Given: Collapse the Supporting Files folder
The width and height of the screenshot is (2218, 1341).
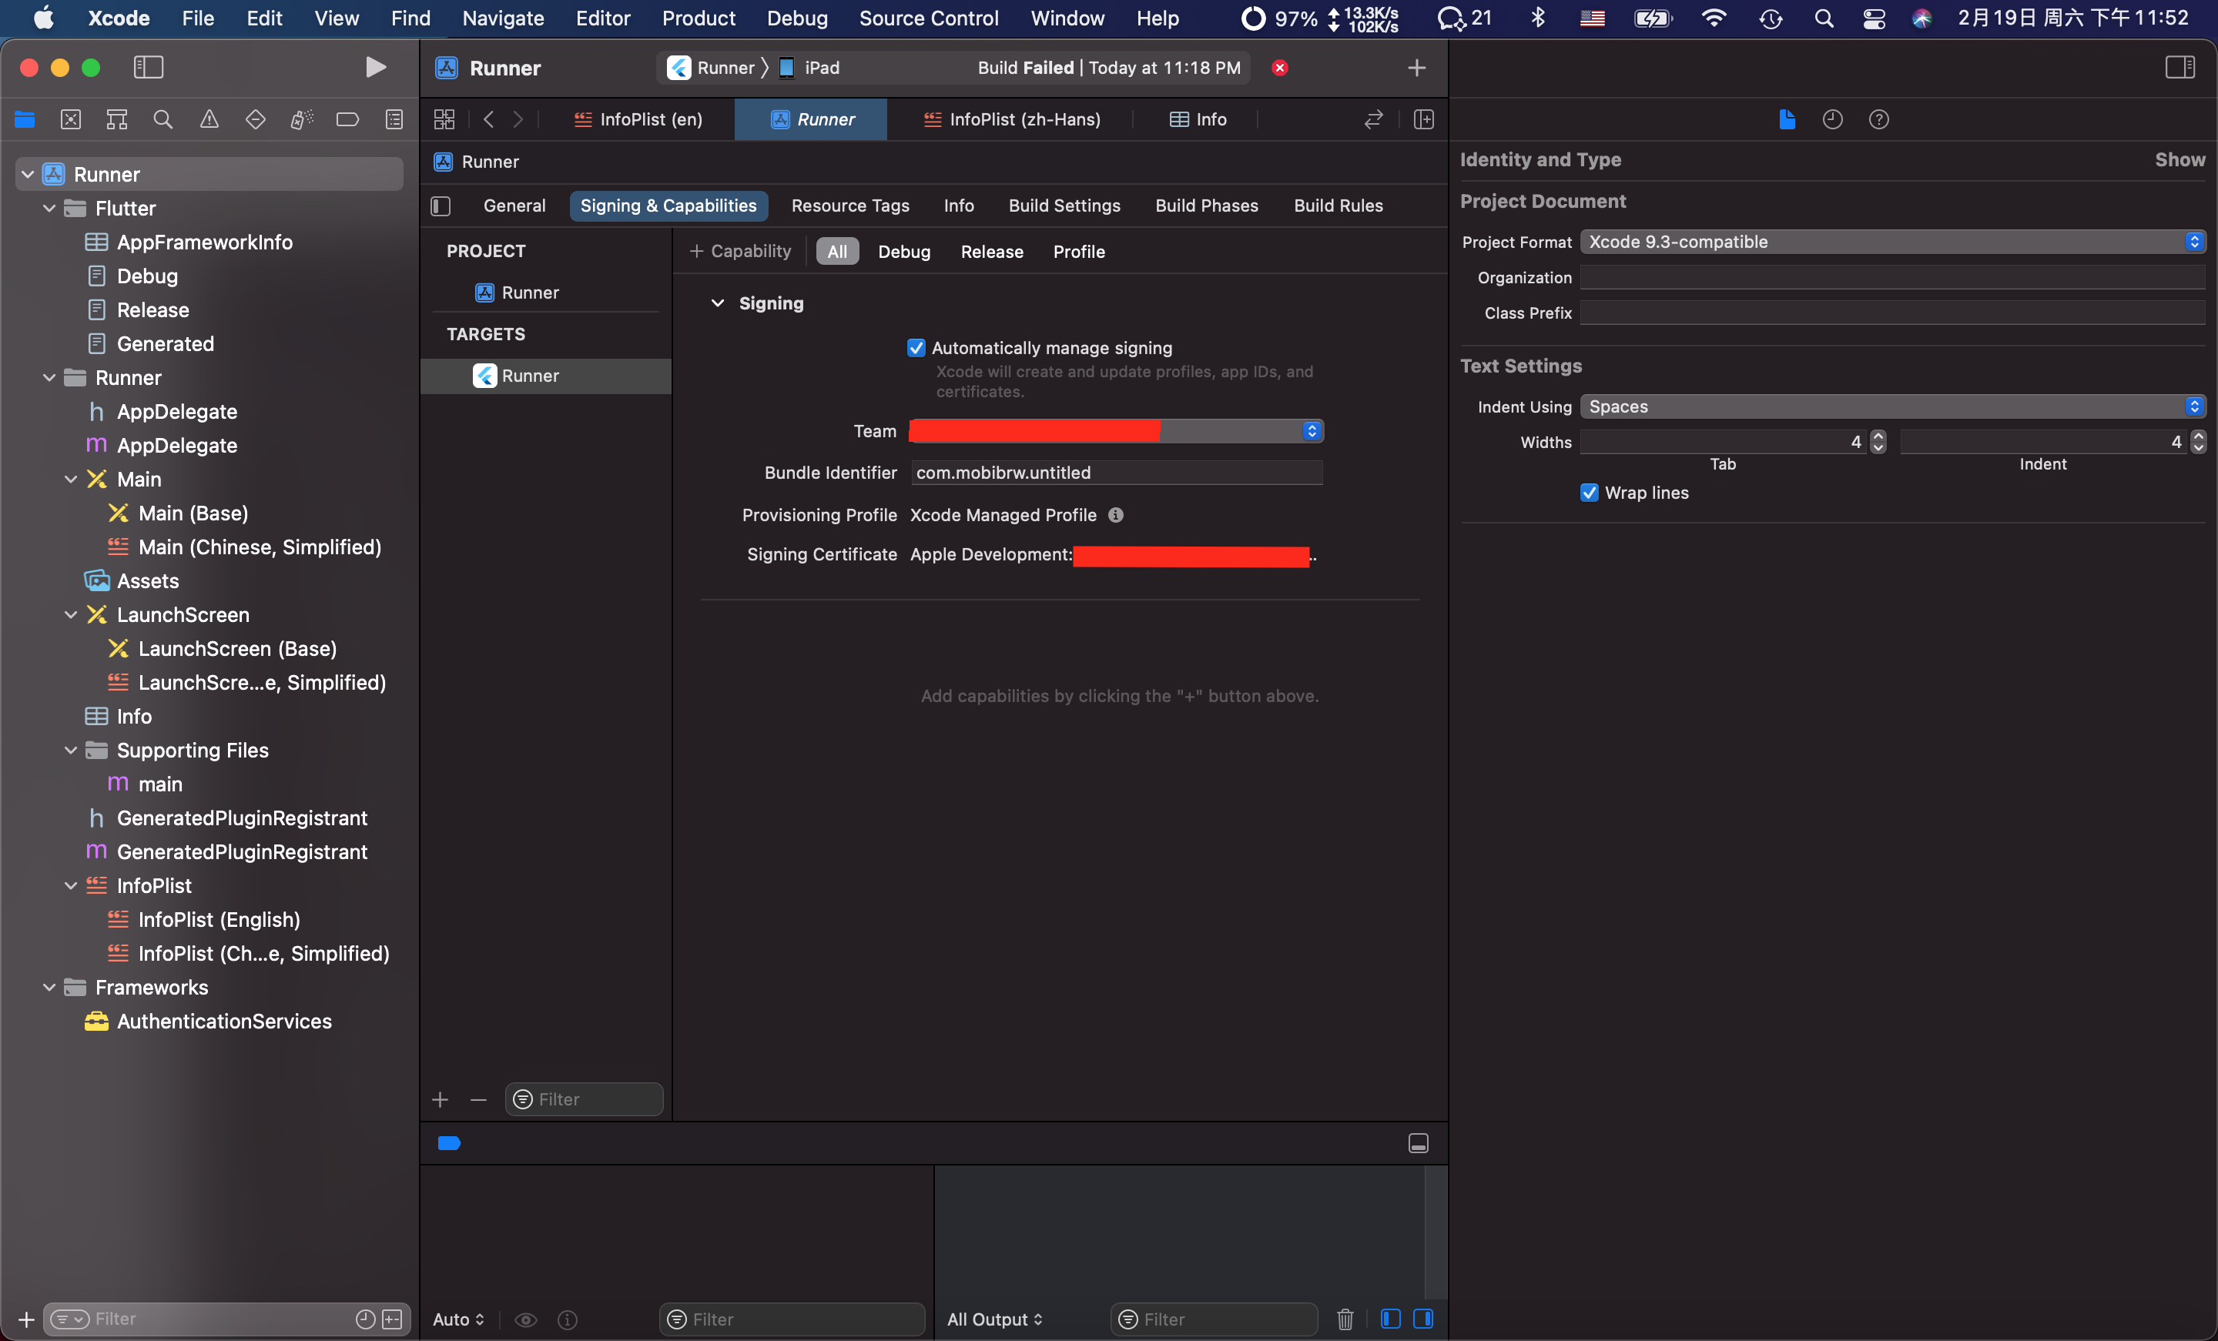Looking at the screenshot, I should pyautogui.click(x=71, y=751).
